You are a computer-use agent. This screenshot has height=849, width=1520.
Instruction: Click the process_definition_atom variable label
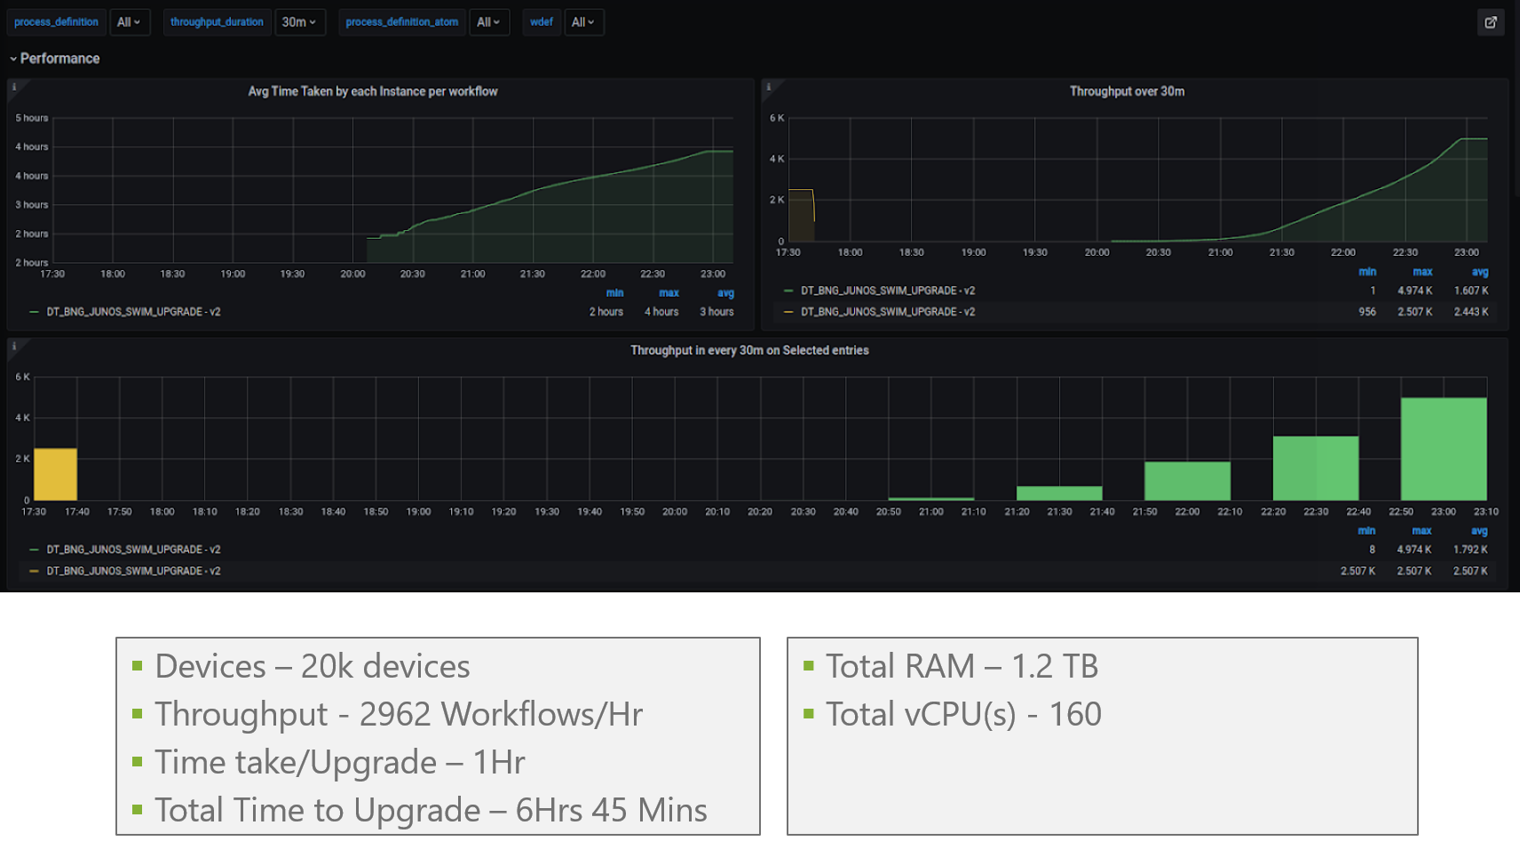tap(402, 22)
